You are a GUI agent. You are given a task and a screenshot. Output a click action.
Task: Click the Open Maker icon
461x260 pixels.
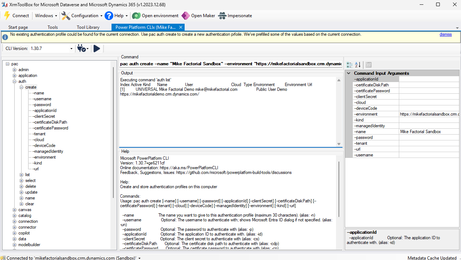pyautogui.click(x=185, y=16)
